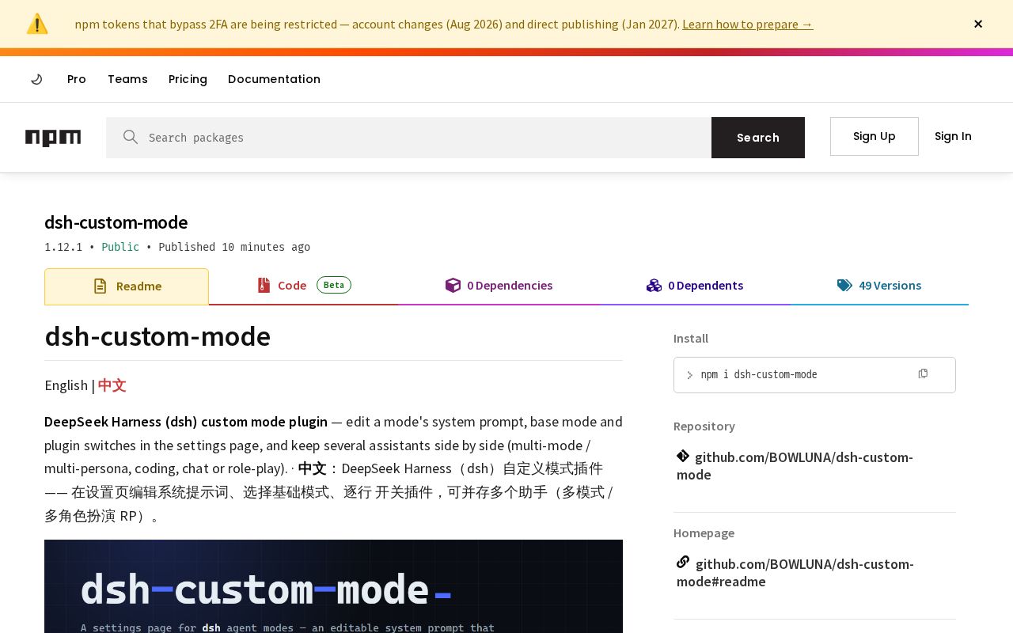The height and width of the screenshot is (633, 1013).
Task: Toggle dark mode moon icon
Action: pyautogui.click(x=36, y=79)
